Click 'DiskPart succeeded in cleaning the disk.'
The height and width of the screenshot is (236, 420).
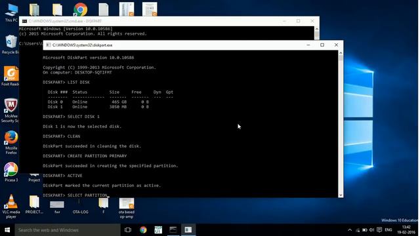[x=92, y=146]
